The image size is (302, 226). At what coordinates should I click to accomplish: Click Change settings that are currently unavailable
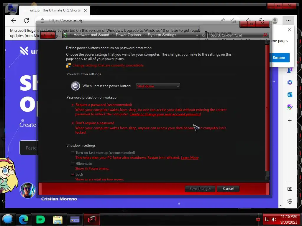[108, 65]
